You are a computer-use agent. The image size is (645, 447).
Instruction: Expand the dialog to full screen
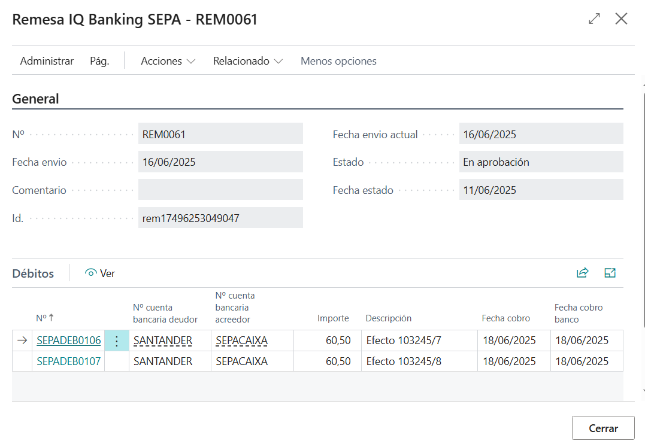click(x=594, y=19)
